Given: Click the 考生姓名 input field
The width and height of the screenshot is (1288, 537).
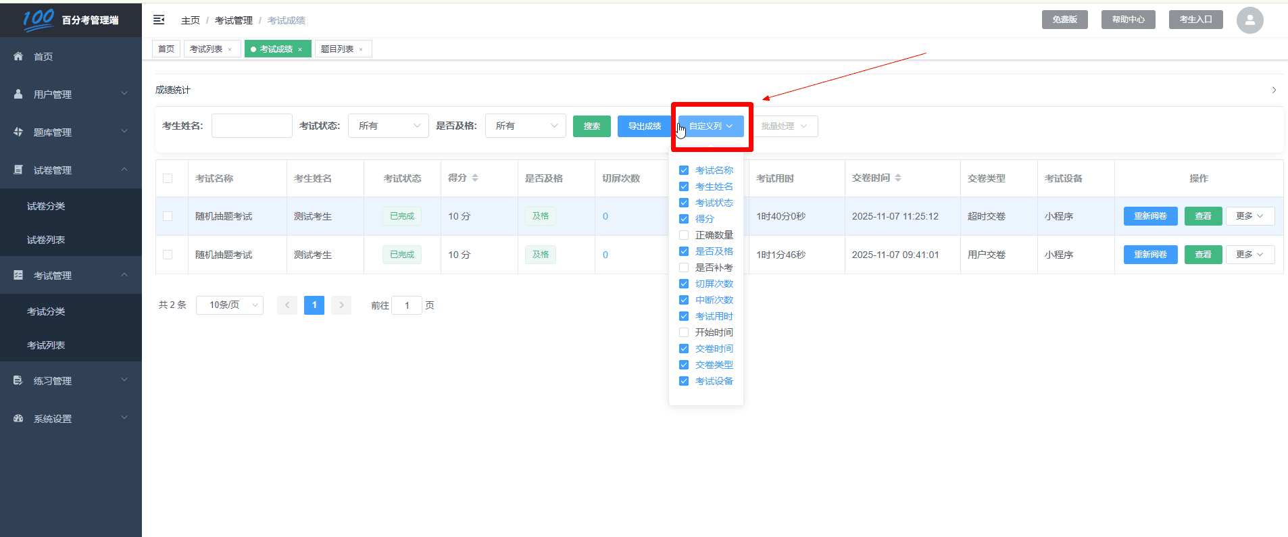Looking at the screenshot, I should (x=251, y=126).
